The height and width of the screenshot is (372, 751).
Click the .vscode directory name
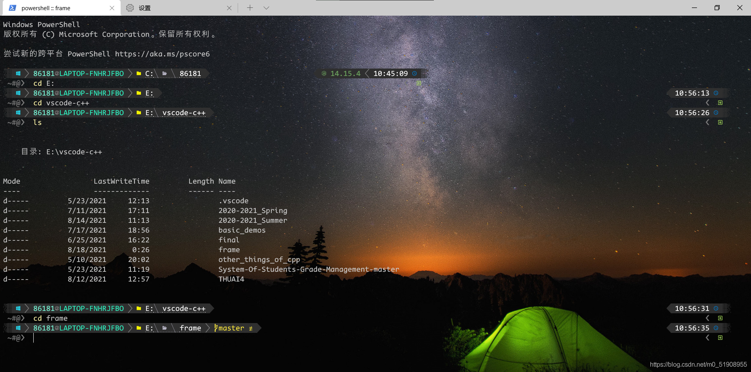233,201
